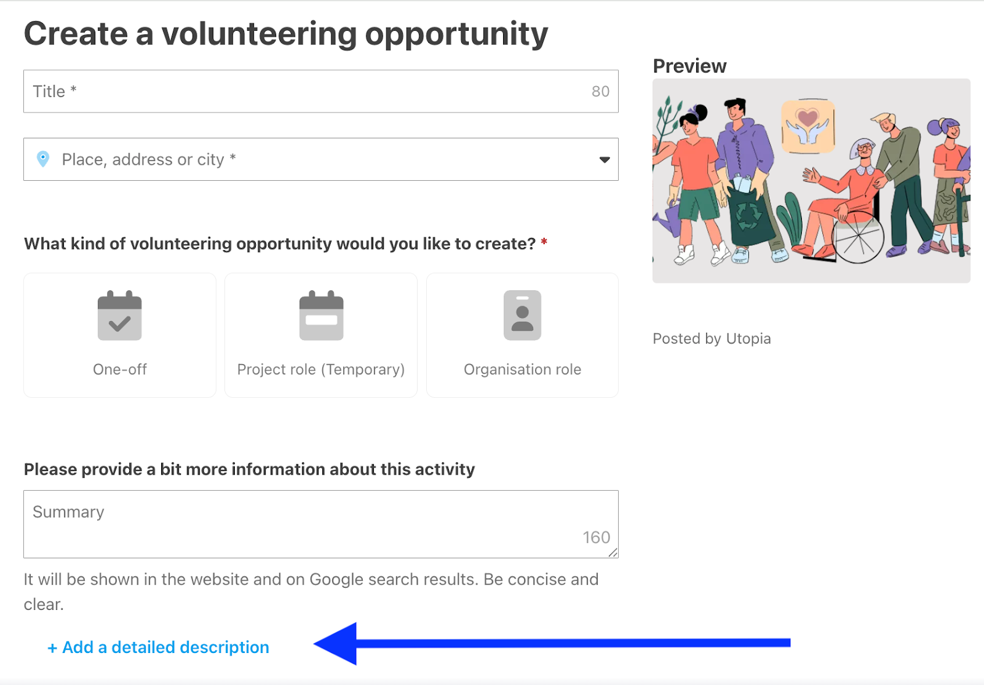Choose the Project role calendar icon

tap(321, 315)
